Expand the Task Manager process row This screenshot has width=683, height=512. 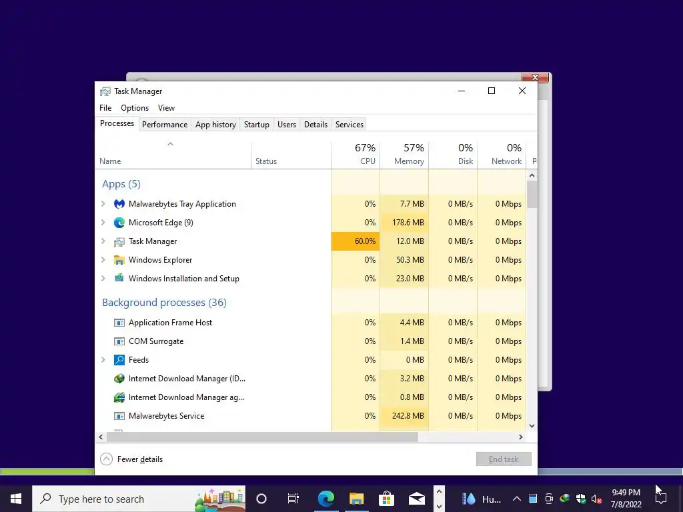pyautogui.click(x=103, y=241)
